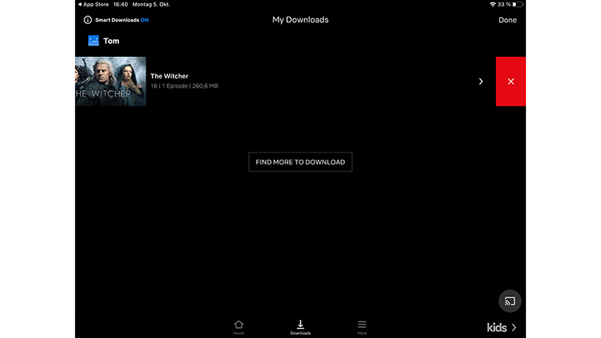Click the 'Montag 5. Okt.' date in the status bar
The height and width of the screenshot is (338, 601).
pyautogui.click(x=151, y=4)
